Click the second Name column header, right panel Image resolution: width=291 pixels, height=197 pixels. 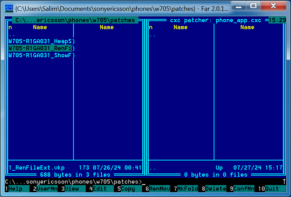click(x=247, y=27)
